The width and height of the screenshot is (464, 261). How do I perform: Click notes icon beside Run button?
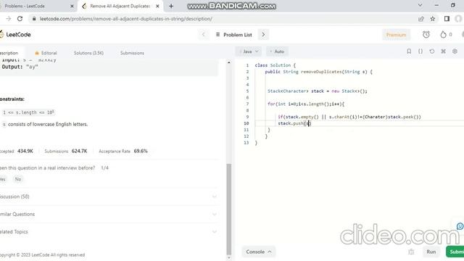411,252
